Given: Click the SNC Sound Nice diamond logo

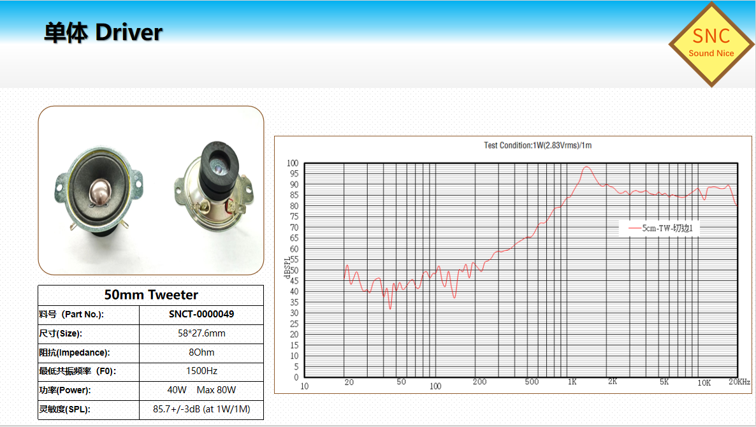Looking at the screenshot, I should pos(711,44).
